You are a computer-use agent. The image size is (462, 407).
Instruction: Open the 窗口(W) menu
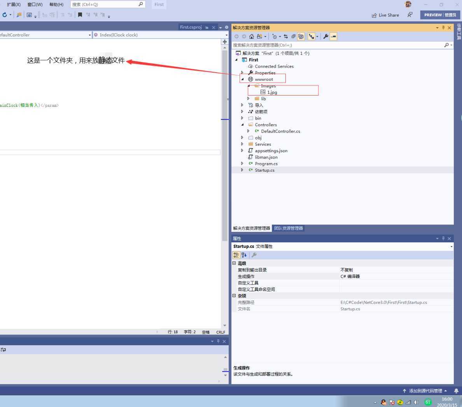[x=35, y=5]
